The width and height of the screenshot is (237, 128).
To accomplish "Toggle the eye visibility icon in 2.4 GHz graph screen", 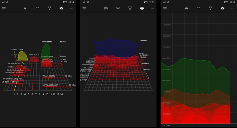I will click(198, 8).
